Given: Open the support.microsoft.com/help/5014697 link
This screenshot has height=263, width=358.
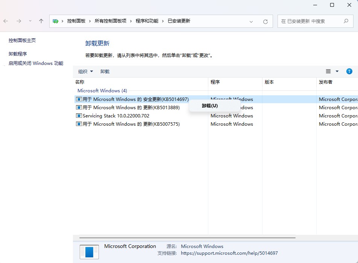Looking at the screenshot, I should (229, 253).
